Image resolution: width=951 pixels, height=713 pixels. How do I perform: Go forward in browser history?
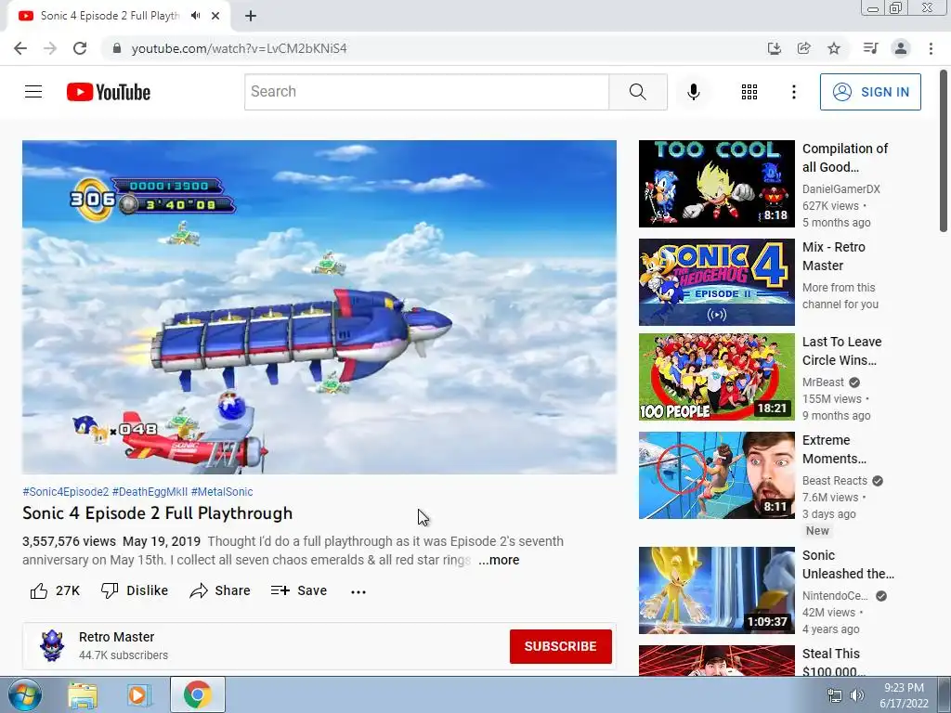click(50, 48)
